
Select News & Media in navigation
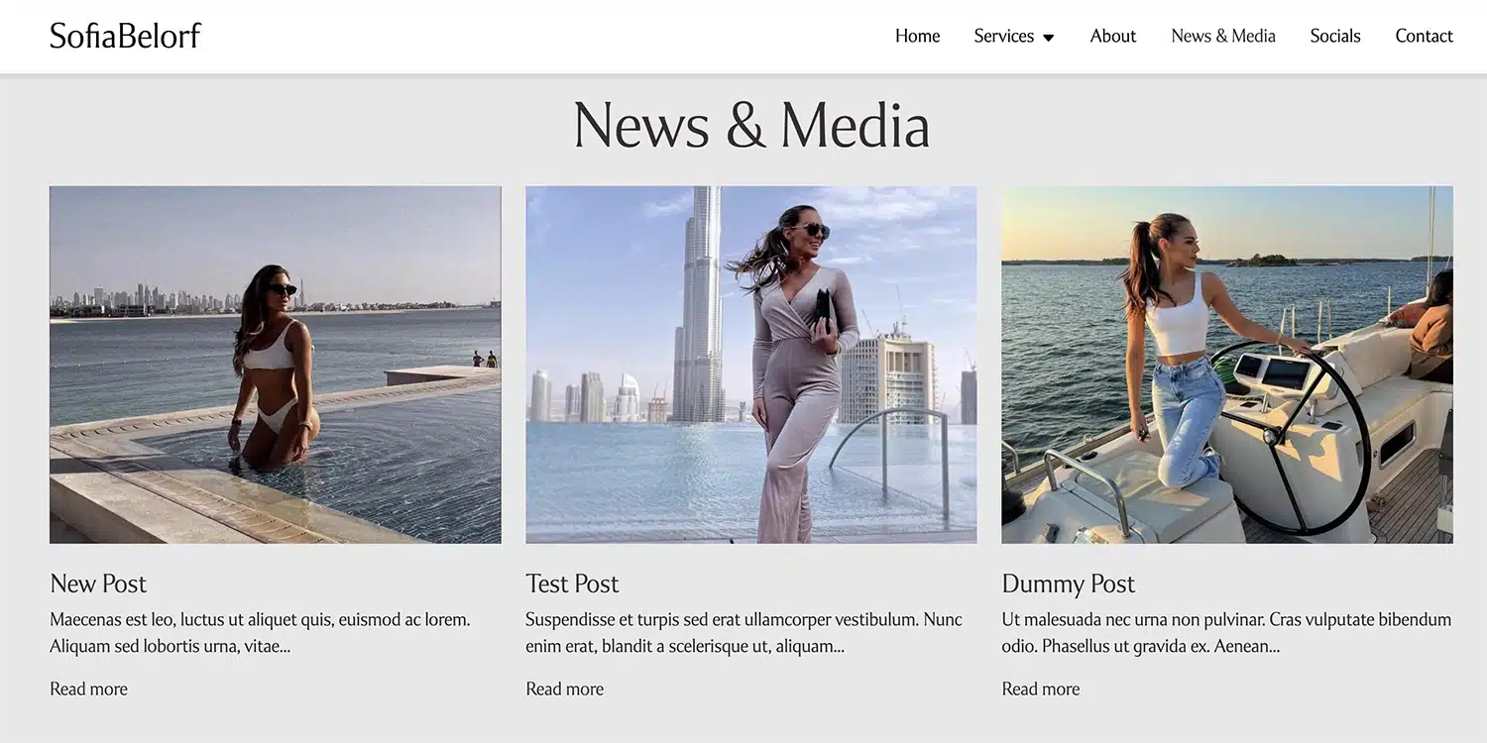pos(1223,36)
